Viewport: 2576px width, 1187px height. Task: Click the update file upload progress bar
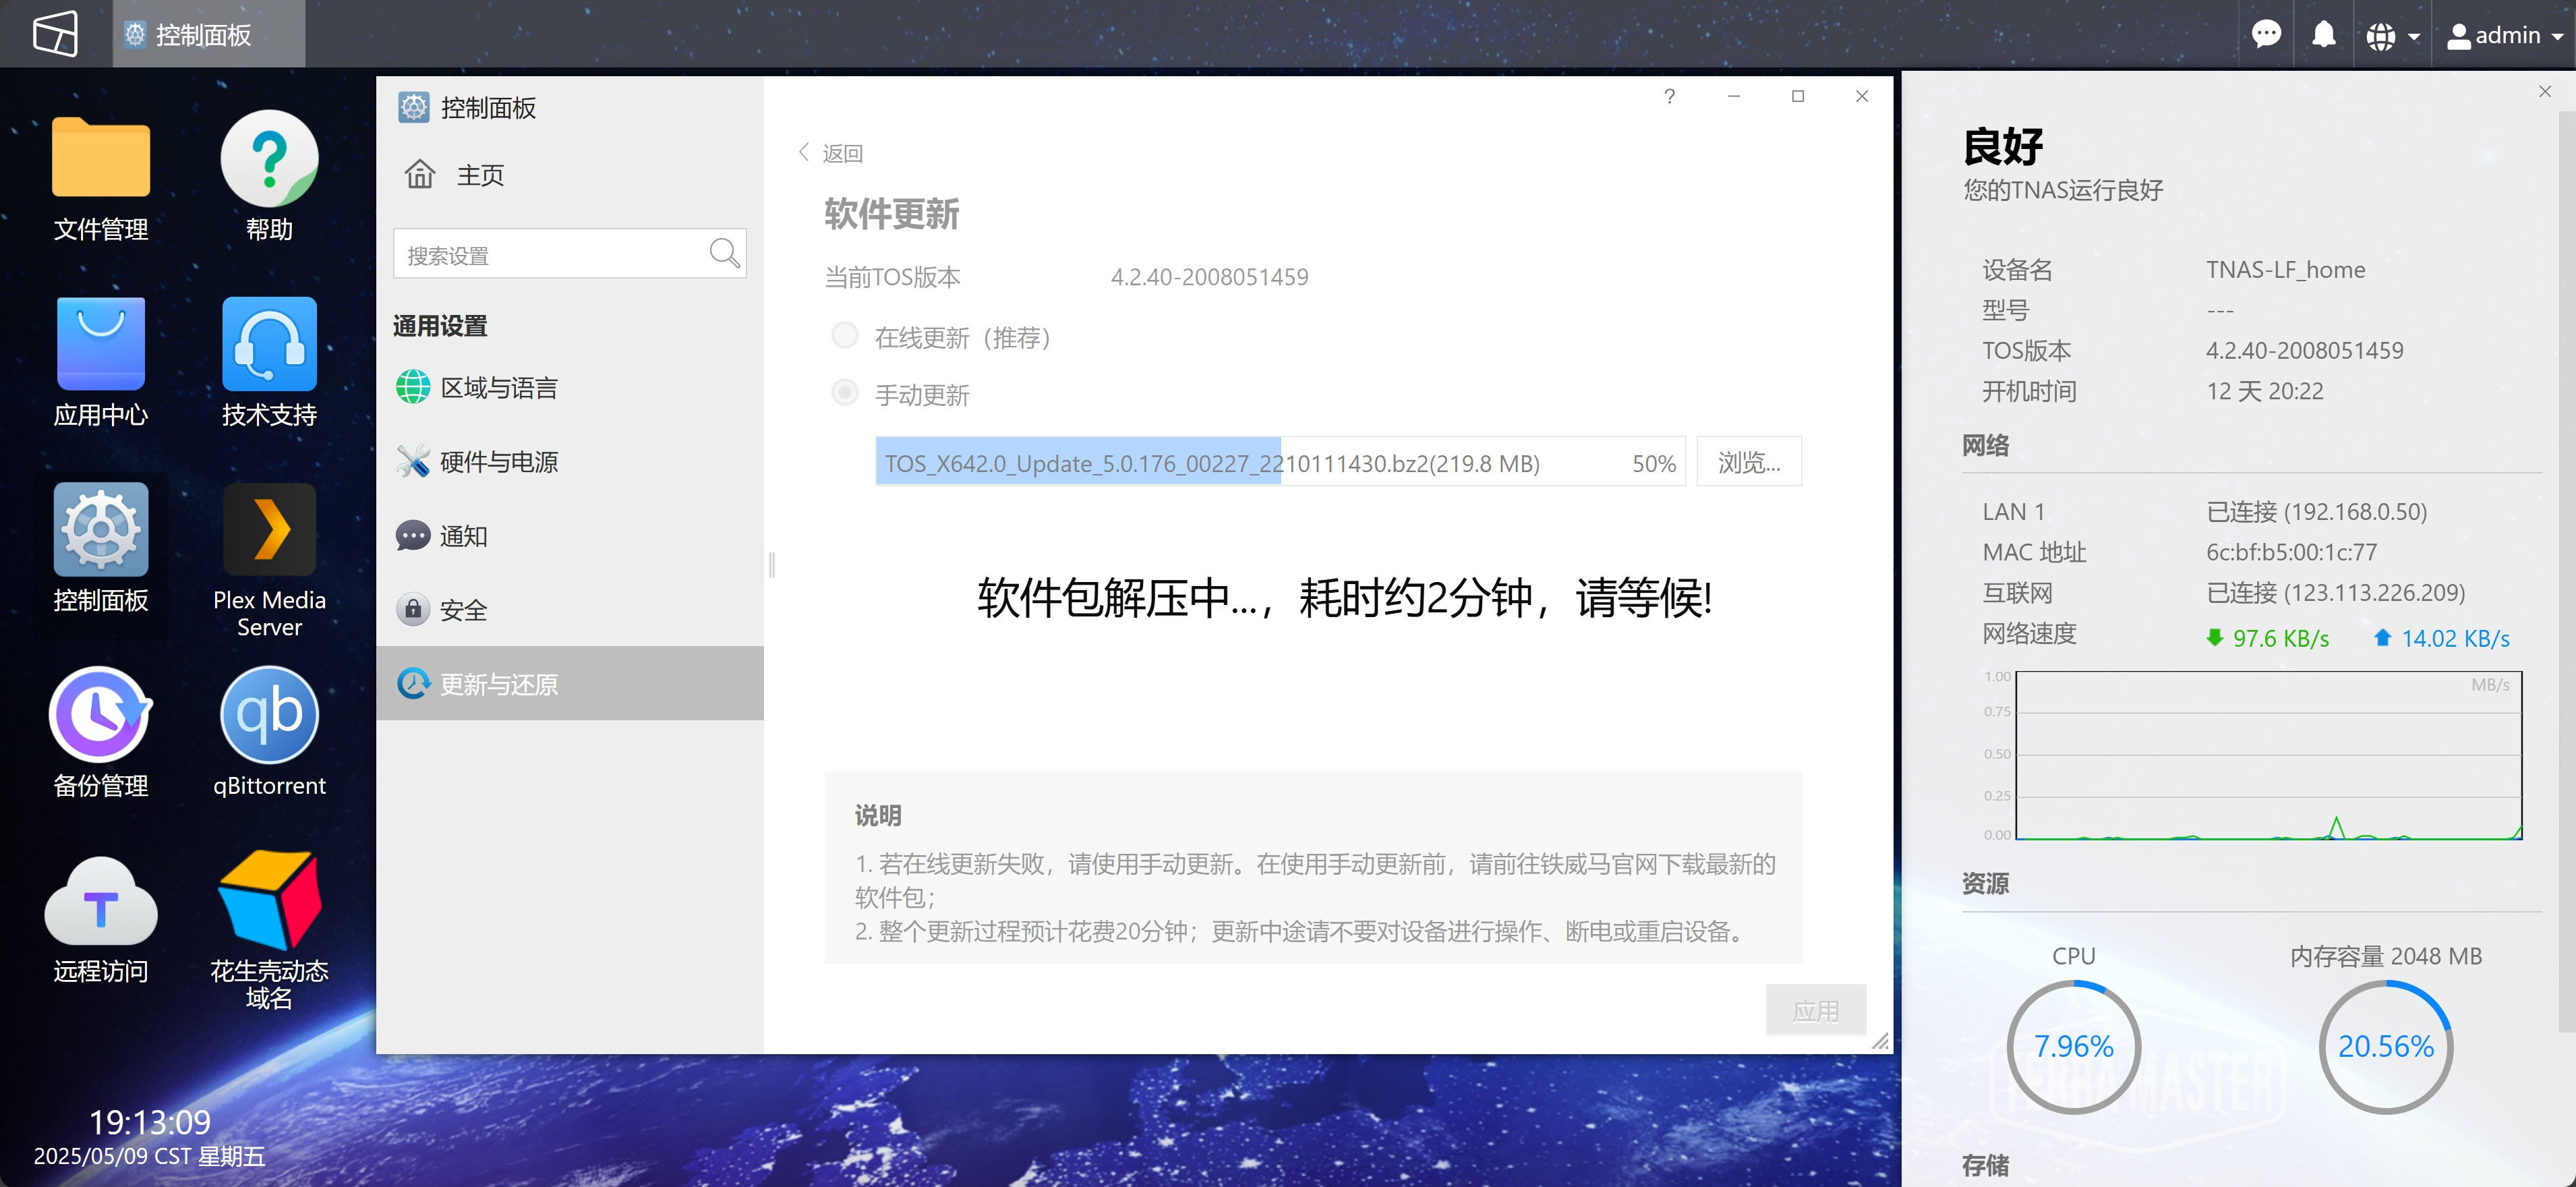pos(1279,462)
